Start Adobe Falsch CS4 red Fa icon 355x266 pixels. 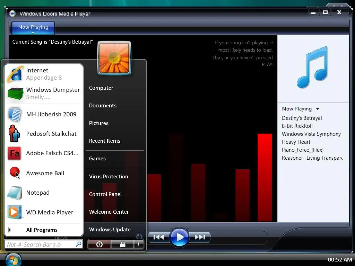tap(14, 153)
